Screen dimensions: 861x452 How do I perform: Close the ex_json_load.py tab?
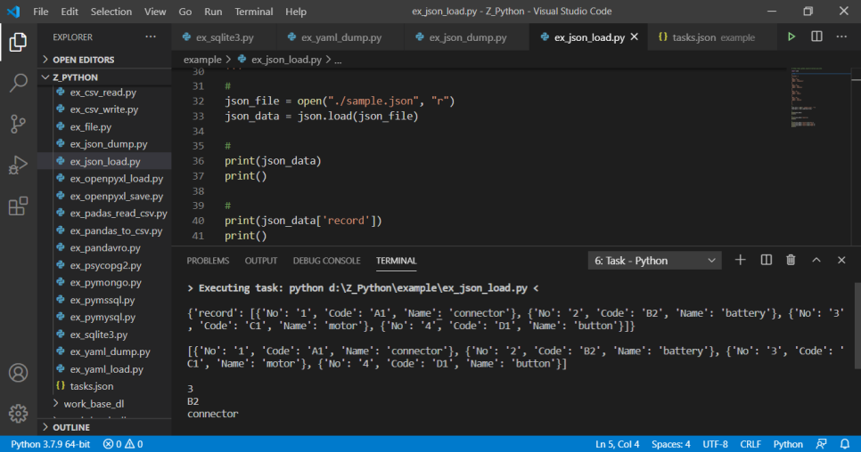(x=635, y=36)
